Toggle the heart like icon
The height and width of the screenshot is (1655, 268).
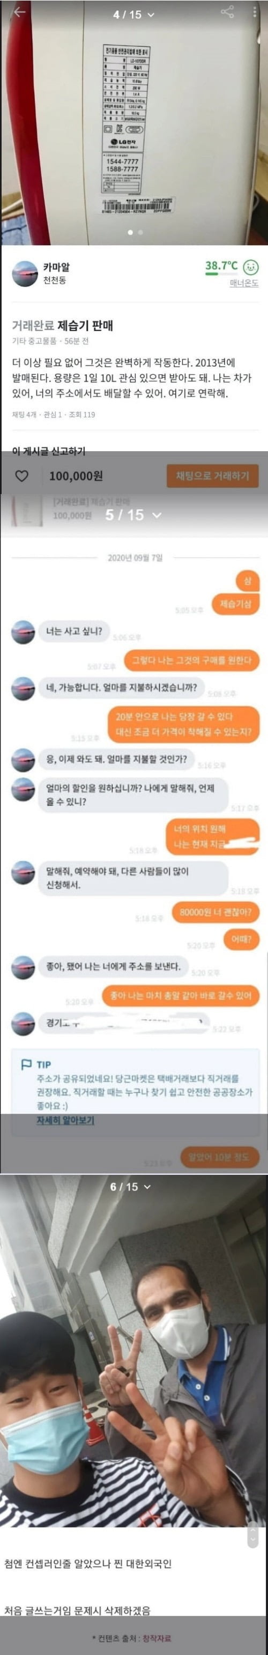22,476
